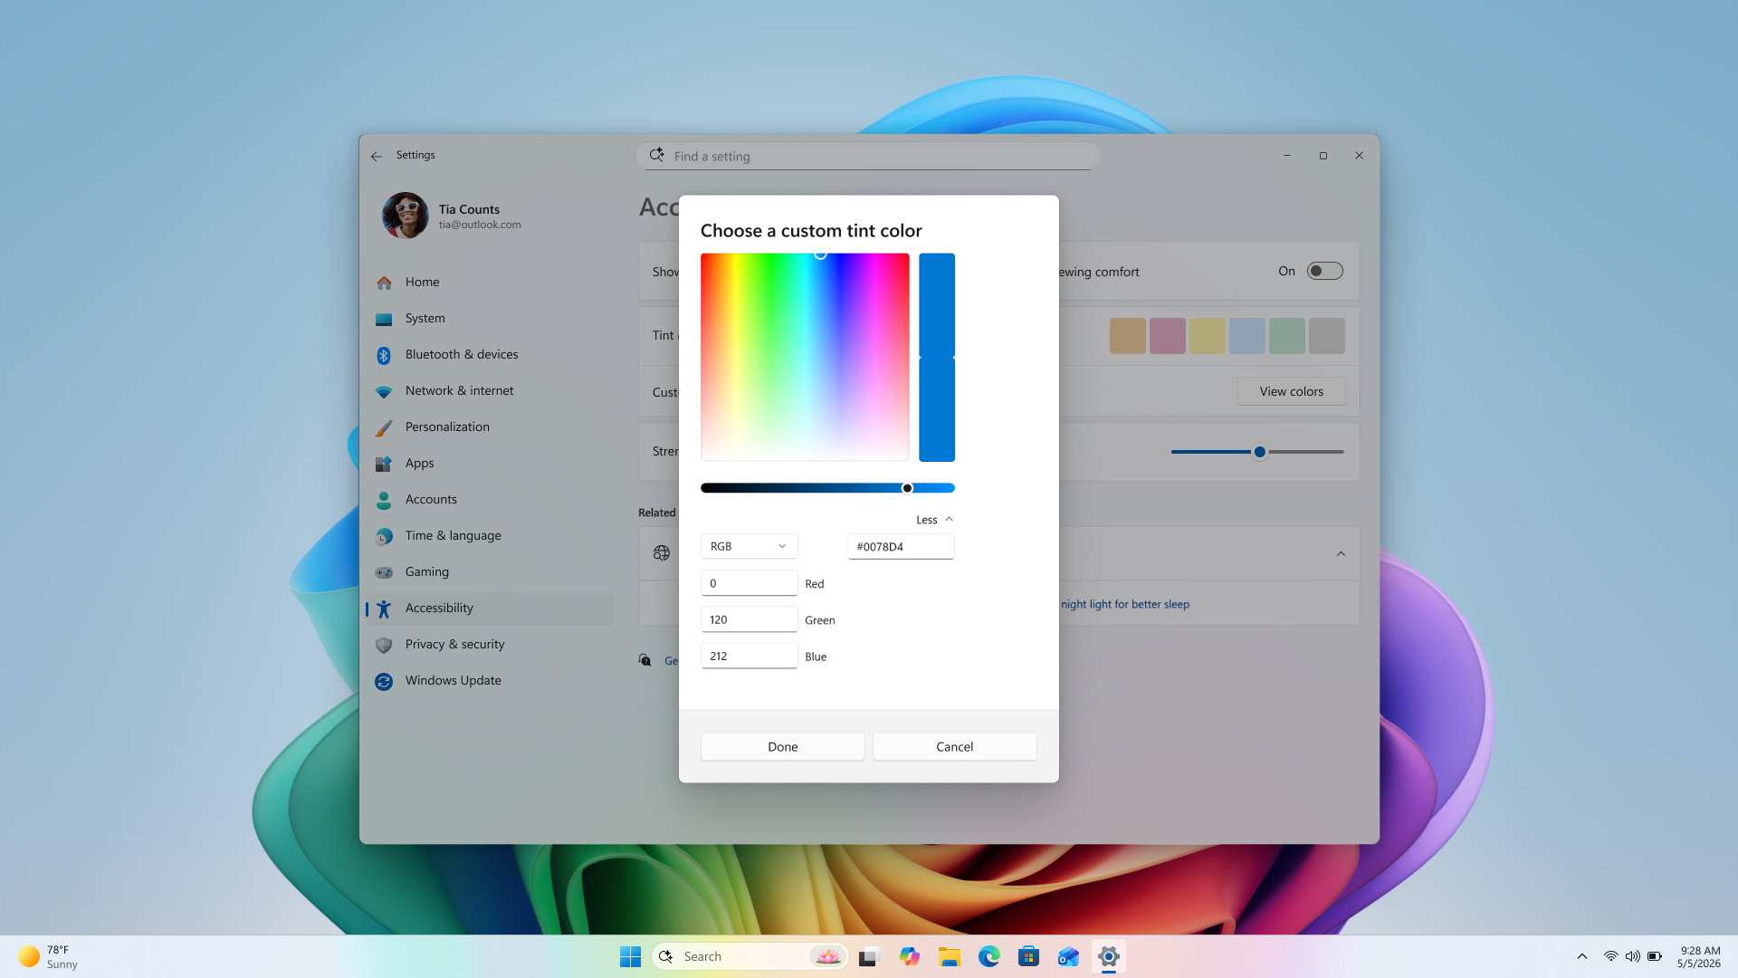Open night light for better sleep link
The image size is (1738, 978).
1125,604
